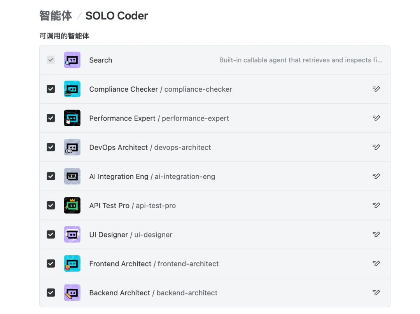Toggle the Backend Architect checkbox

(51, 293)
